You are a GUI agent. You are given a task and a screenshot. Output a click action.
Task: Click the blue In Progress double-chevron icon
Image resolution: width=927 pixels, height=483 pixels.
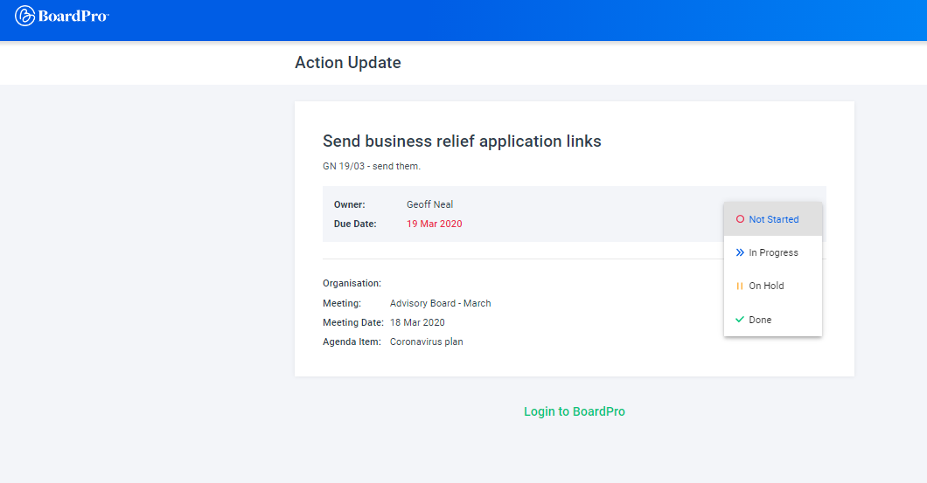[740, 252]
